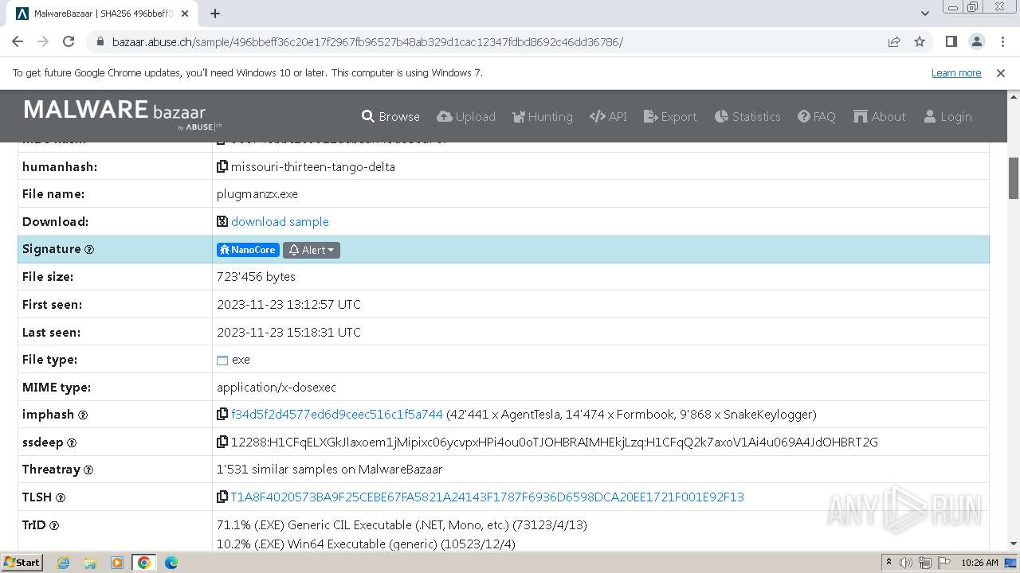Click the address bar URL
This screenshot has width=1020, height=573.
367,42
